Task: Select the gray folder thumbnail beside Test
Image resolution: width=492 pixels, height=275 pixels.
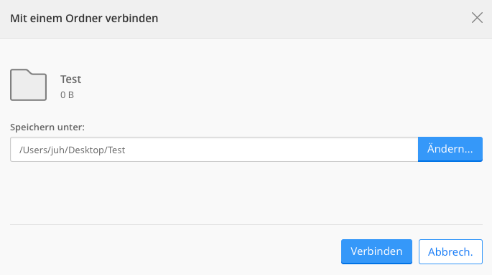Action: 28,85
